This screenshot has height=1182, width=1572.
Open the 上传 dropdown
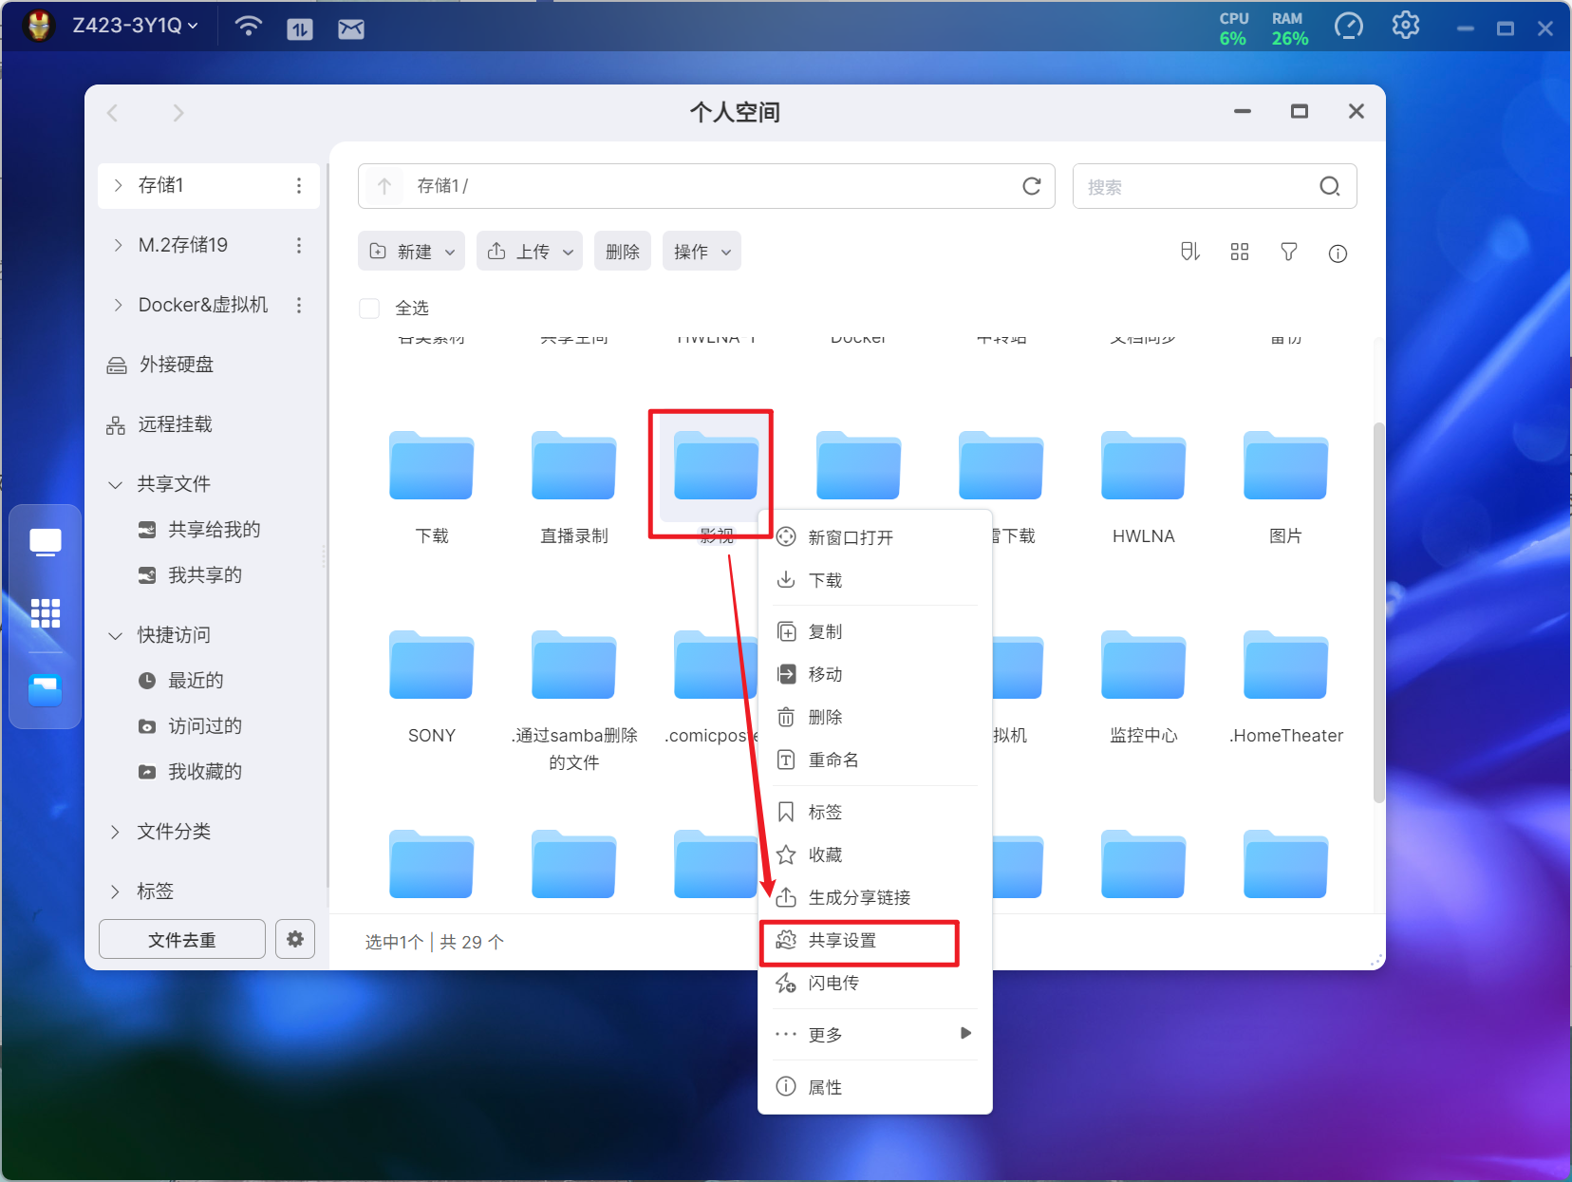pyautogui.click(x=530, y=251)
